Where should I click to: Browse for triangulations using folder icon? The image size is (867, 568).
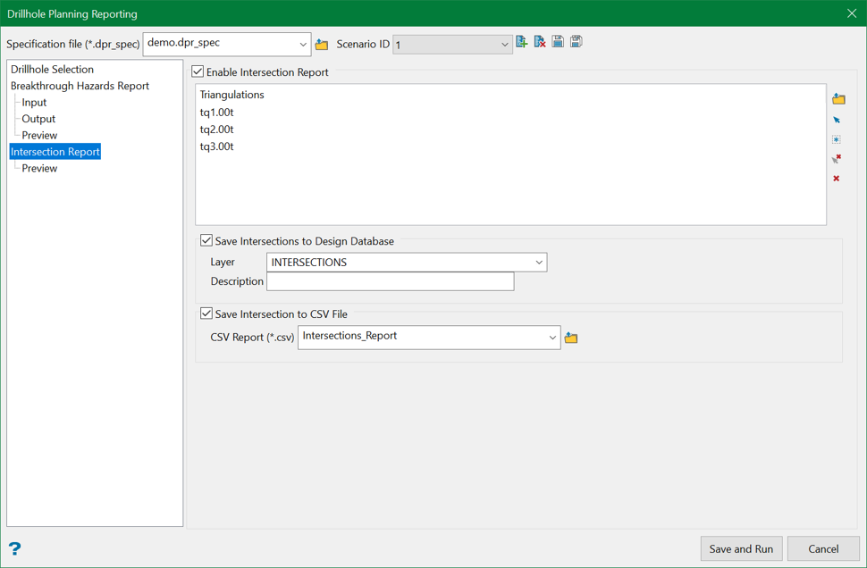[x=838, y=99]
